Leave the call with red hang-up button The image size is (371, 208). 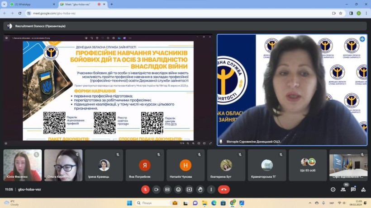coord(224,190)
